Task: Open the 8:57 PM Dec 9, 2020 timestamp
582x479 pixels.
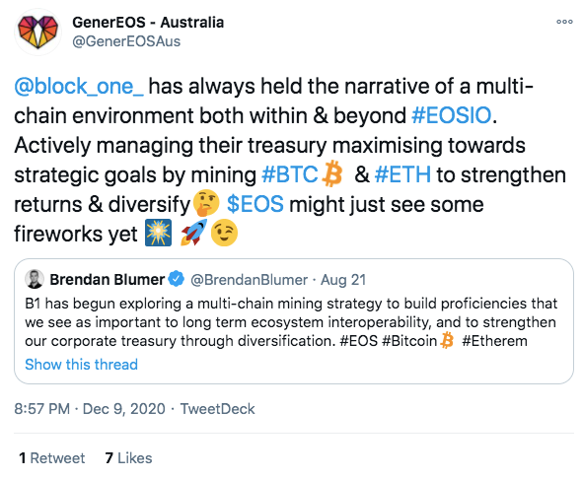Action: point(90,409)
